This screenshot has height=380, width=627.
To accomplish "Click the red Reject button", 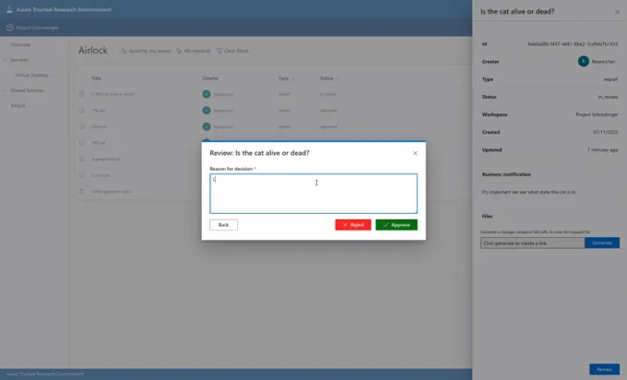I will tap(353, 225).
